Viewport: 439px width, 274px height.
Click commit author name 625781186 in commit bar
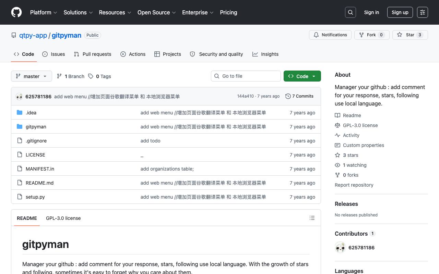pyautogui.click(x=38, y=97)
